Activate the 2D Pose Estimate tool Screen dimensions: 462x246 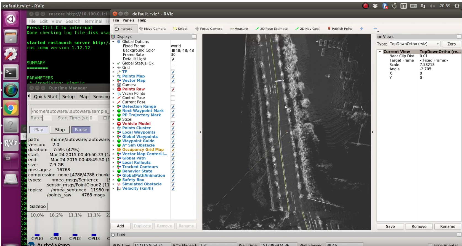271,29
